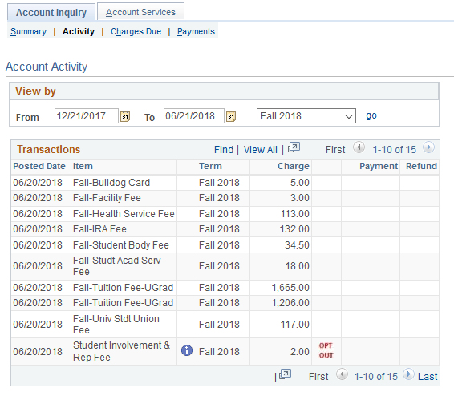
Task: Click the 18.00 charge amount
Action: [298, 266]
